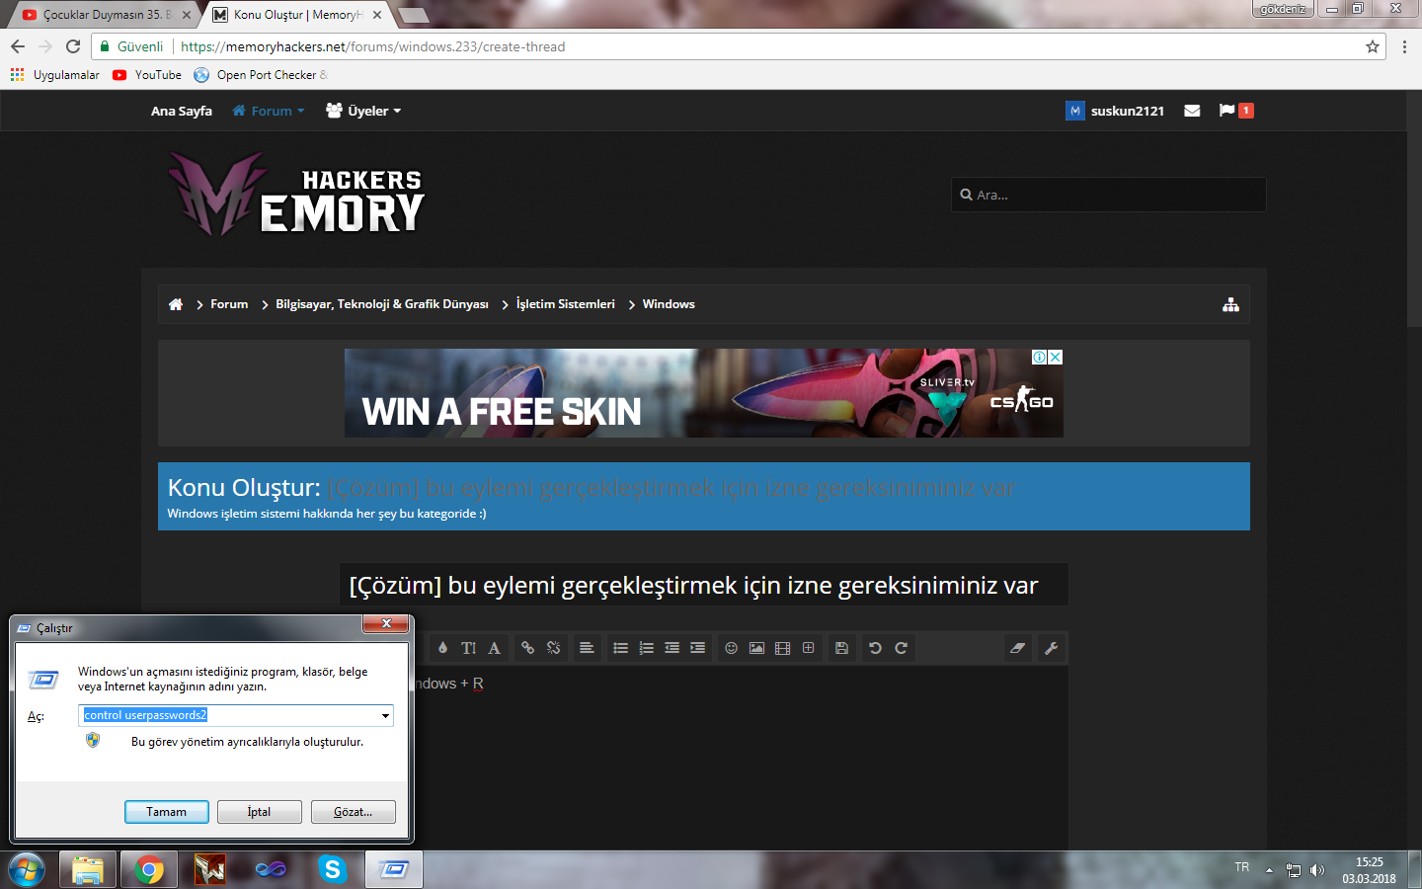The image size is (1422, 889).
Task: Go to home via breadcrumb house icon
Action: coord(176,304)
